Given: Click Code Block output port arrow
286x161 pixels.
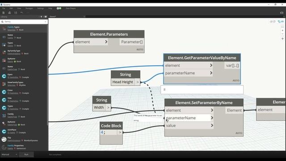Looking at the screenshot, I should tap(120, 132).
